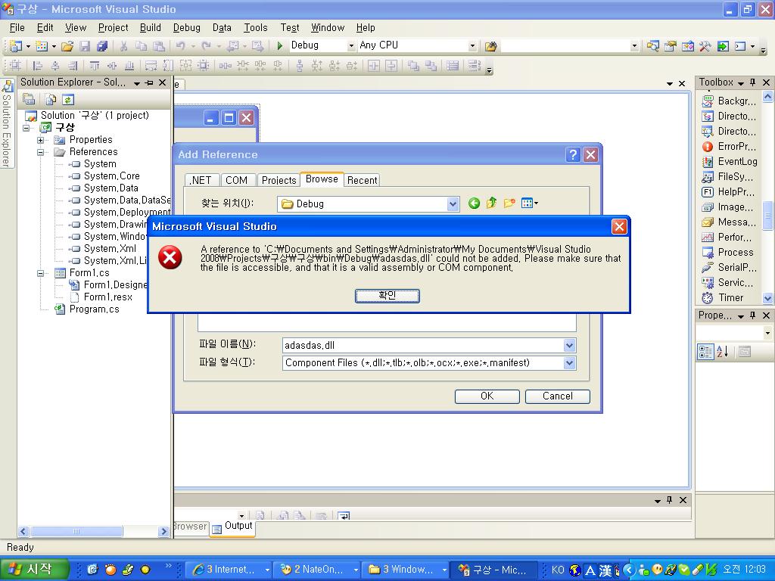Screen dimensions: 775x581
Task: Click the 확인 button in error dialog
Action: coord(387,296)
